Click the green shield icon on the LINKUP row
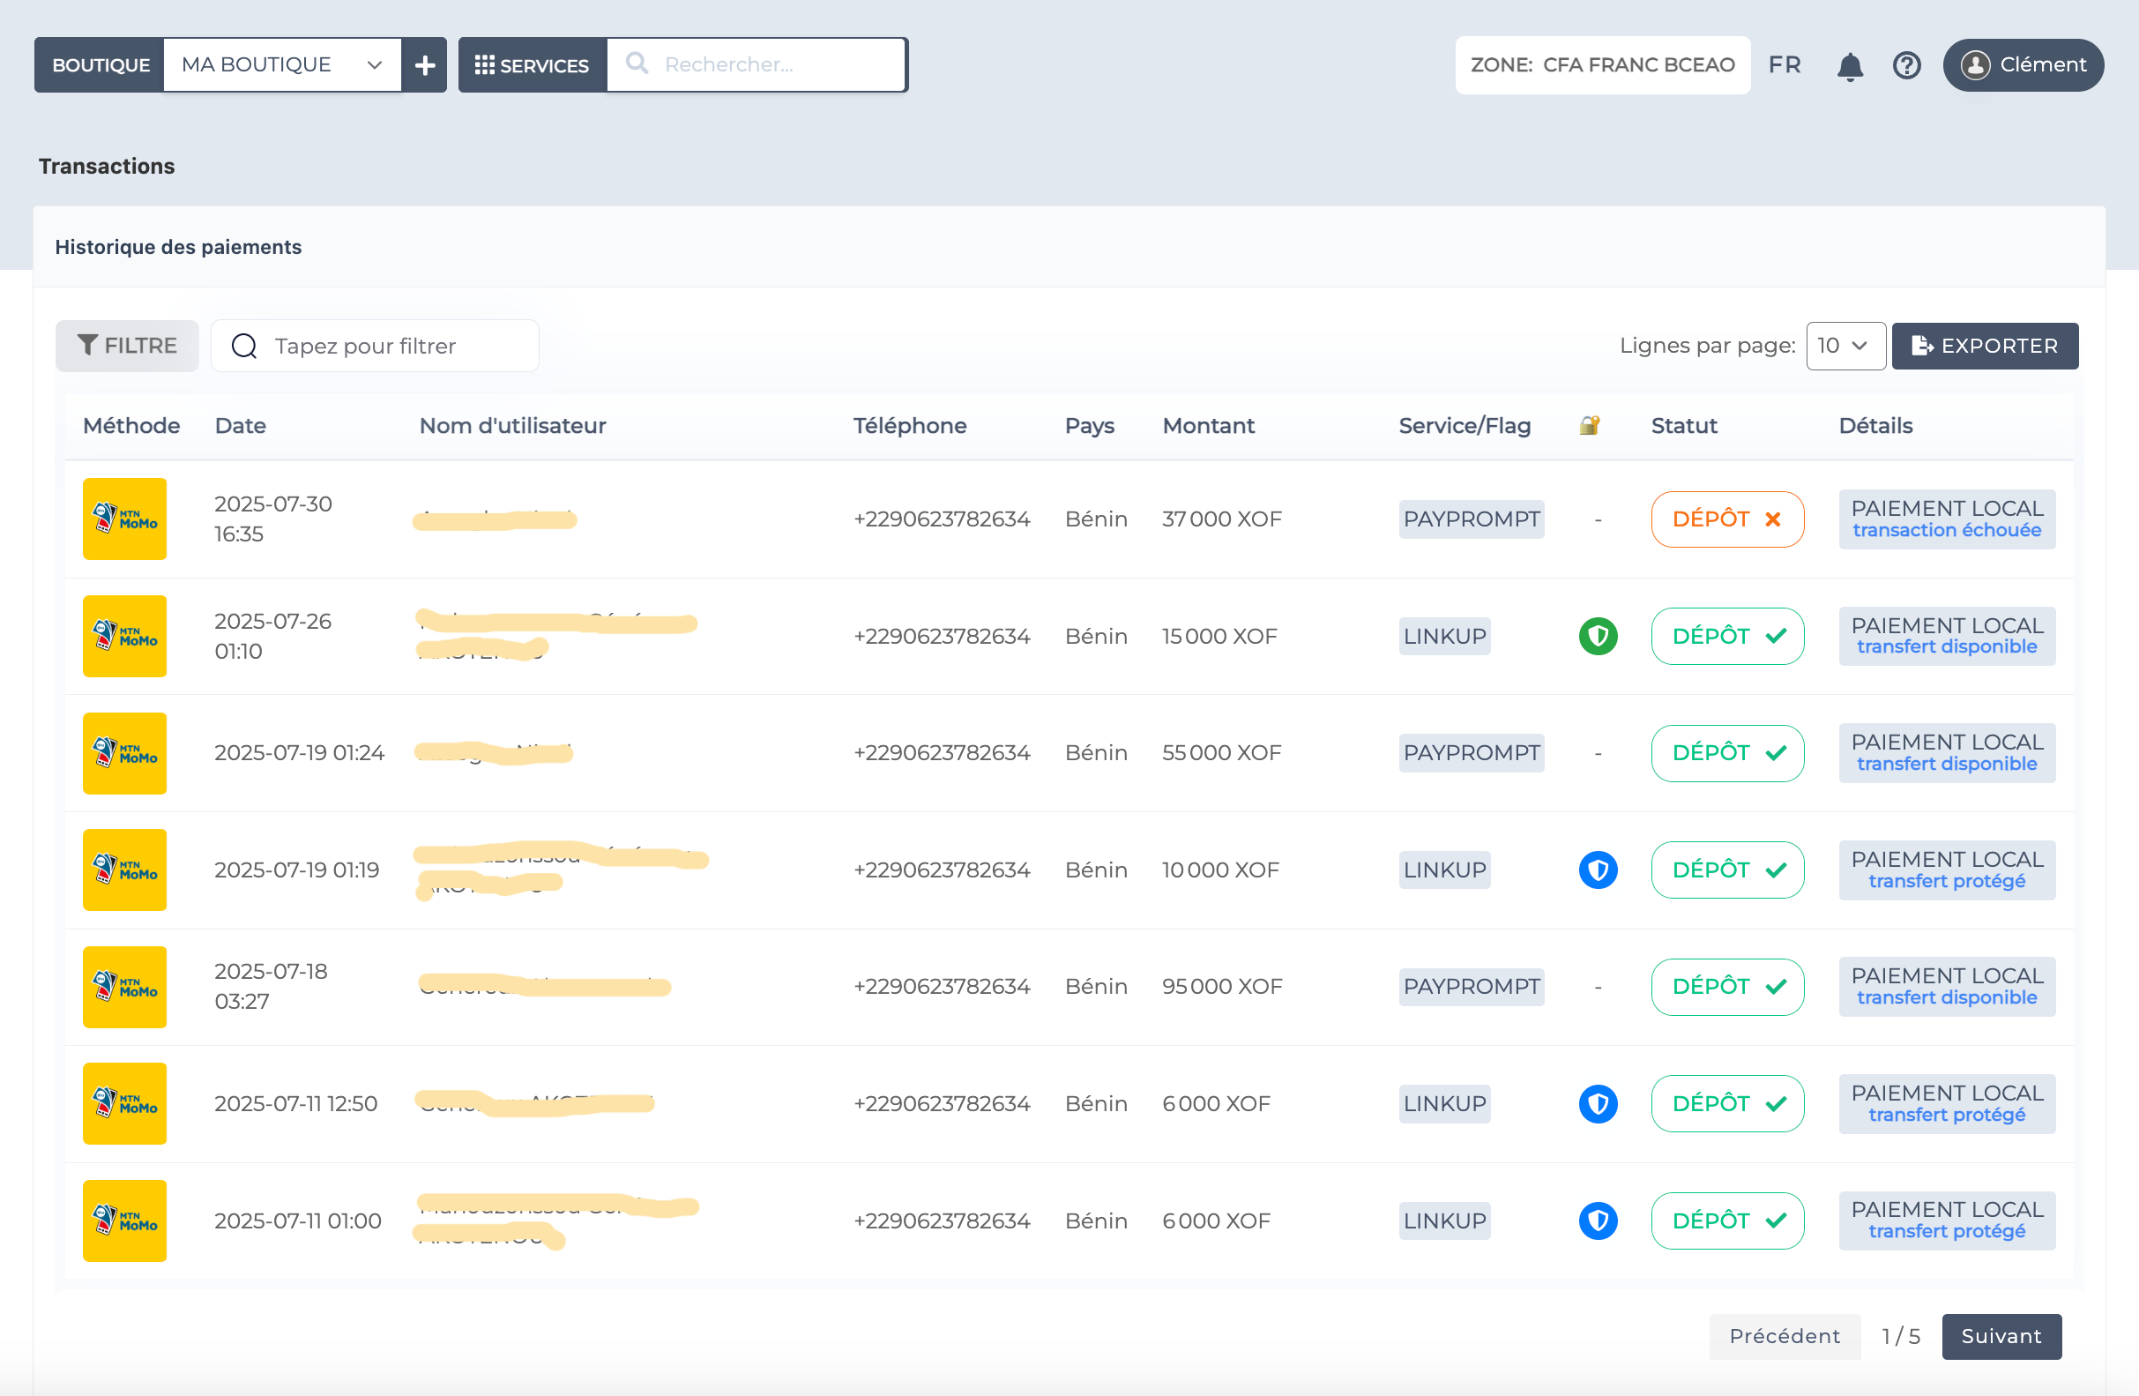Screen dimensions: 2139x1396 (x=1598, y=636)
